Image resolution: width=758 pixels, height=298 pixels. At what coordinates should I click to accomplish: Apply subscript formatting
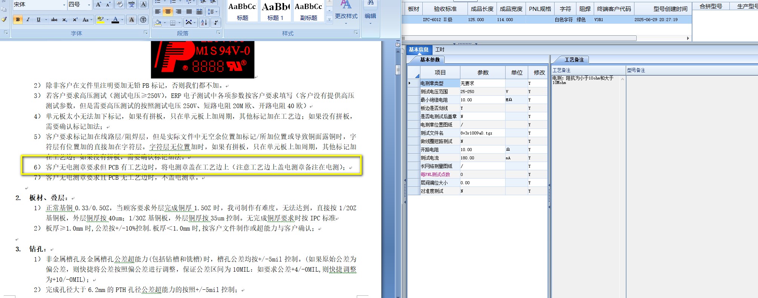(65, 20)
